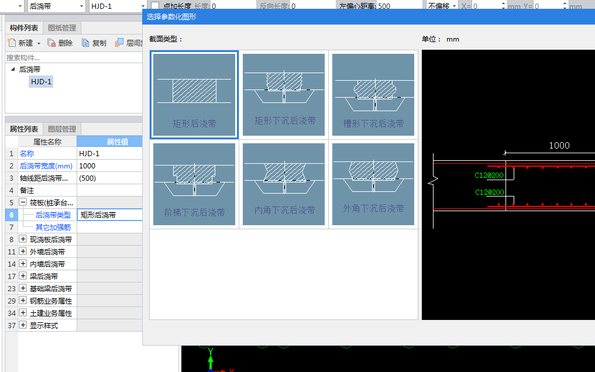Image resolution: width=595 pixels, height=372 pixels.
Task: Toggle the 点加长度 checkbox
Action: (155, 6)
